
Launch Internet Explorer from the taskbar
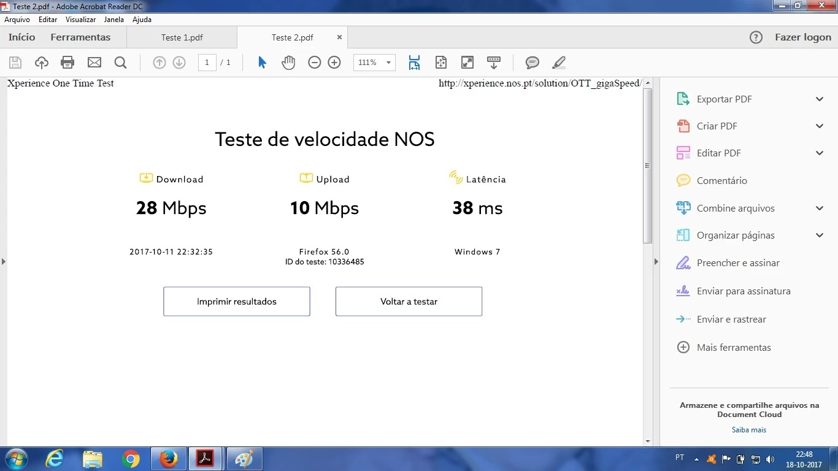(55, 459)
